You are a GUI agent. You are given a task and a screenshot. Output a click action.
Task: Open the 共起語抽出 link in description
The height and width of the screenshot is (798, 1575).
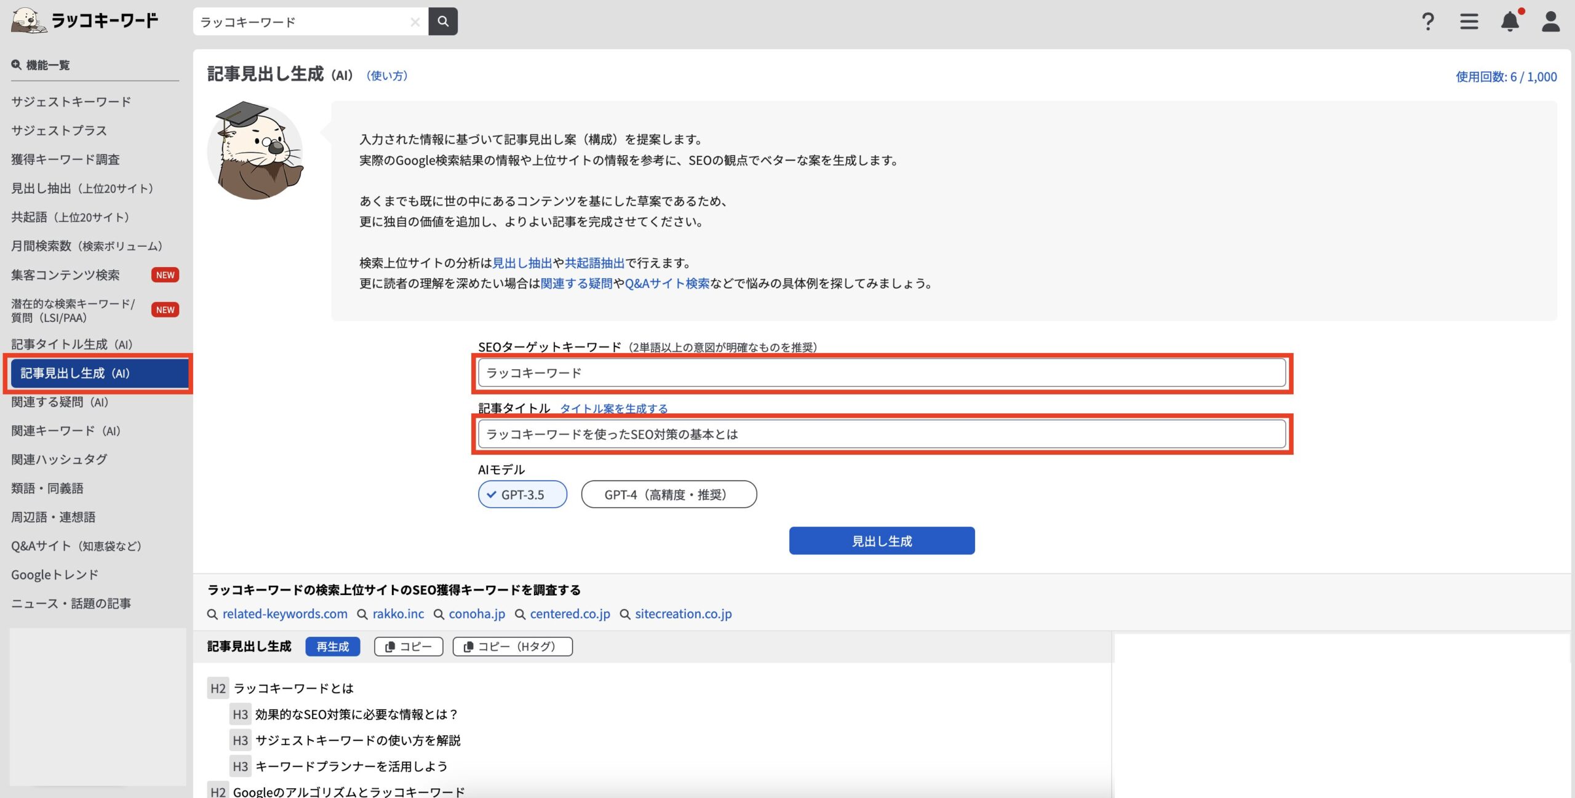(594, 263)
